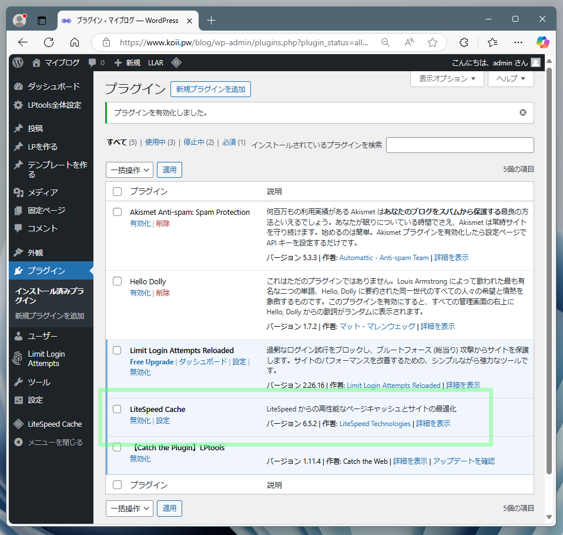The height and width of the screenshot is (535, 563).
Task: Close the プラグイン WordPress tab
Action: click(x=189, y=21)
